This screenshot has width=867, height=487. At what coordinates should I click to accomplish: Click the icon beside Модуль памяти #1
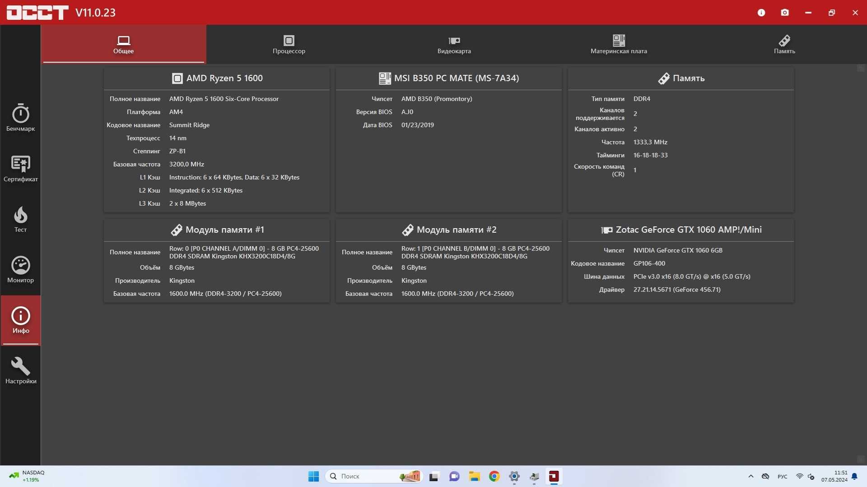177,230
